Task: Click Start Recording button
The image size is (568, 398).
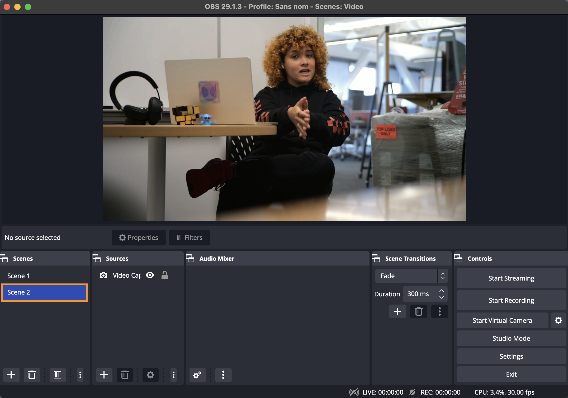Action: click(511, 300)
